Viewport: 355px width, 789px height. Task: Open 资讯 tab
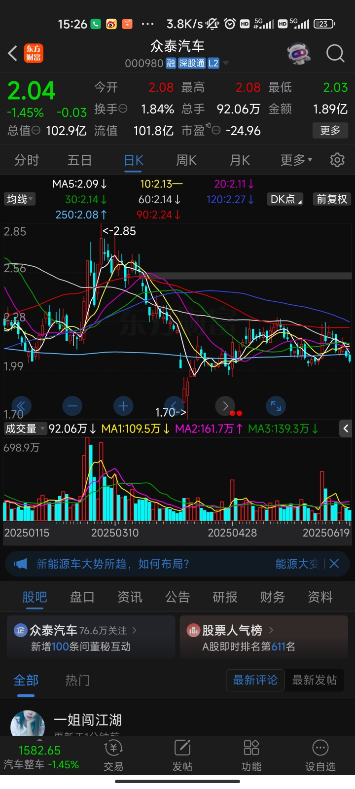tap(130, 597)
